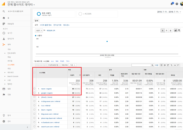Open google / organic source link
183x130 pixels.
click(47, 93)
